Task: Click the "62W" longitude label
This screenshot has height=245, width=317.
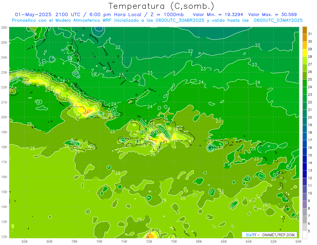Action: tap(273, 241)
